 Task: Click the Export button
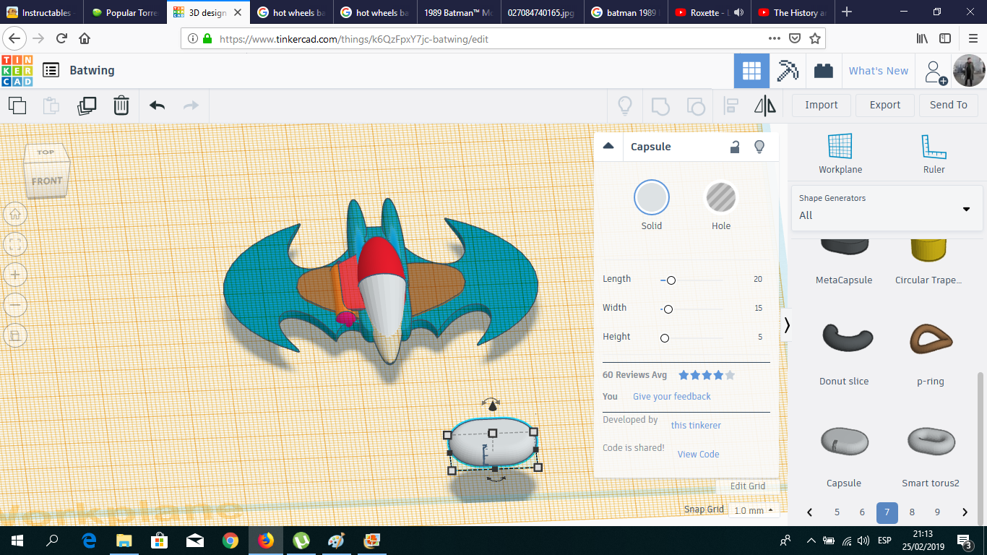point(885,105)
